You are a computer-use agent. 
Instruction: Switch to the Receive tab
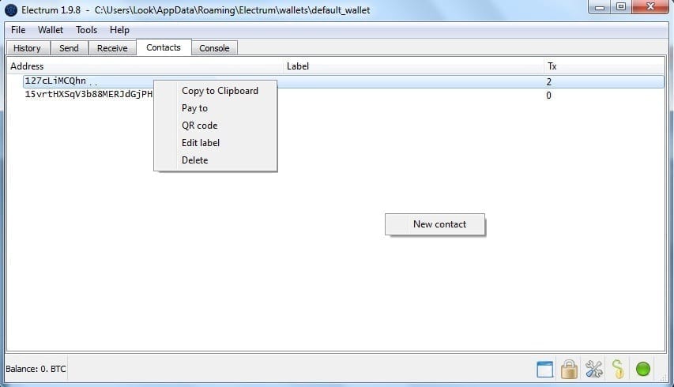[x=112, y=48]
